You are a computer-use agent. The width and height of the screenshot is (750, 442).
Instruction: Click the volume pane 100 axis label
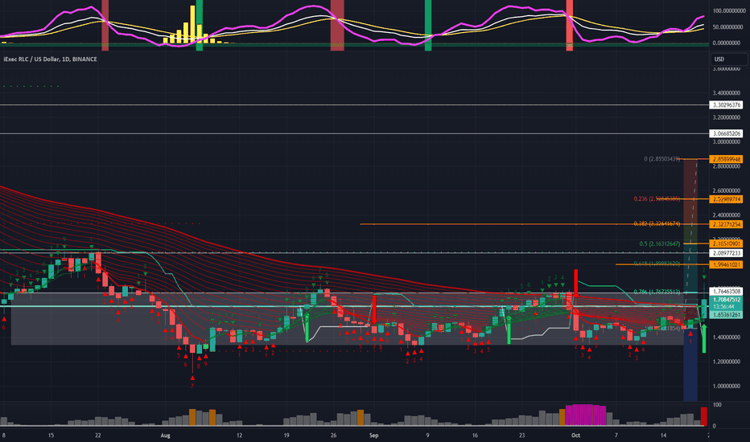pos(717,405)
